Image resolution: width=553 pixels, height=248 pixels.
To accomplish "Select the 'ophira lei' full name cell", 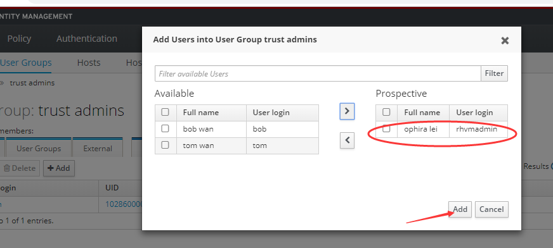I will coord(423,129).
